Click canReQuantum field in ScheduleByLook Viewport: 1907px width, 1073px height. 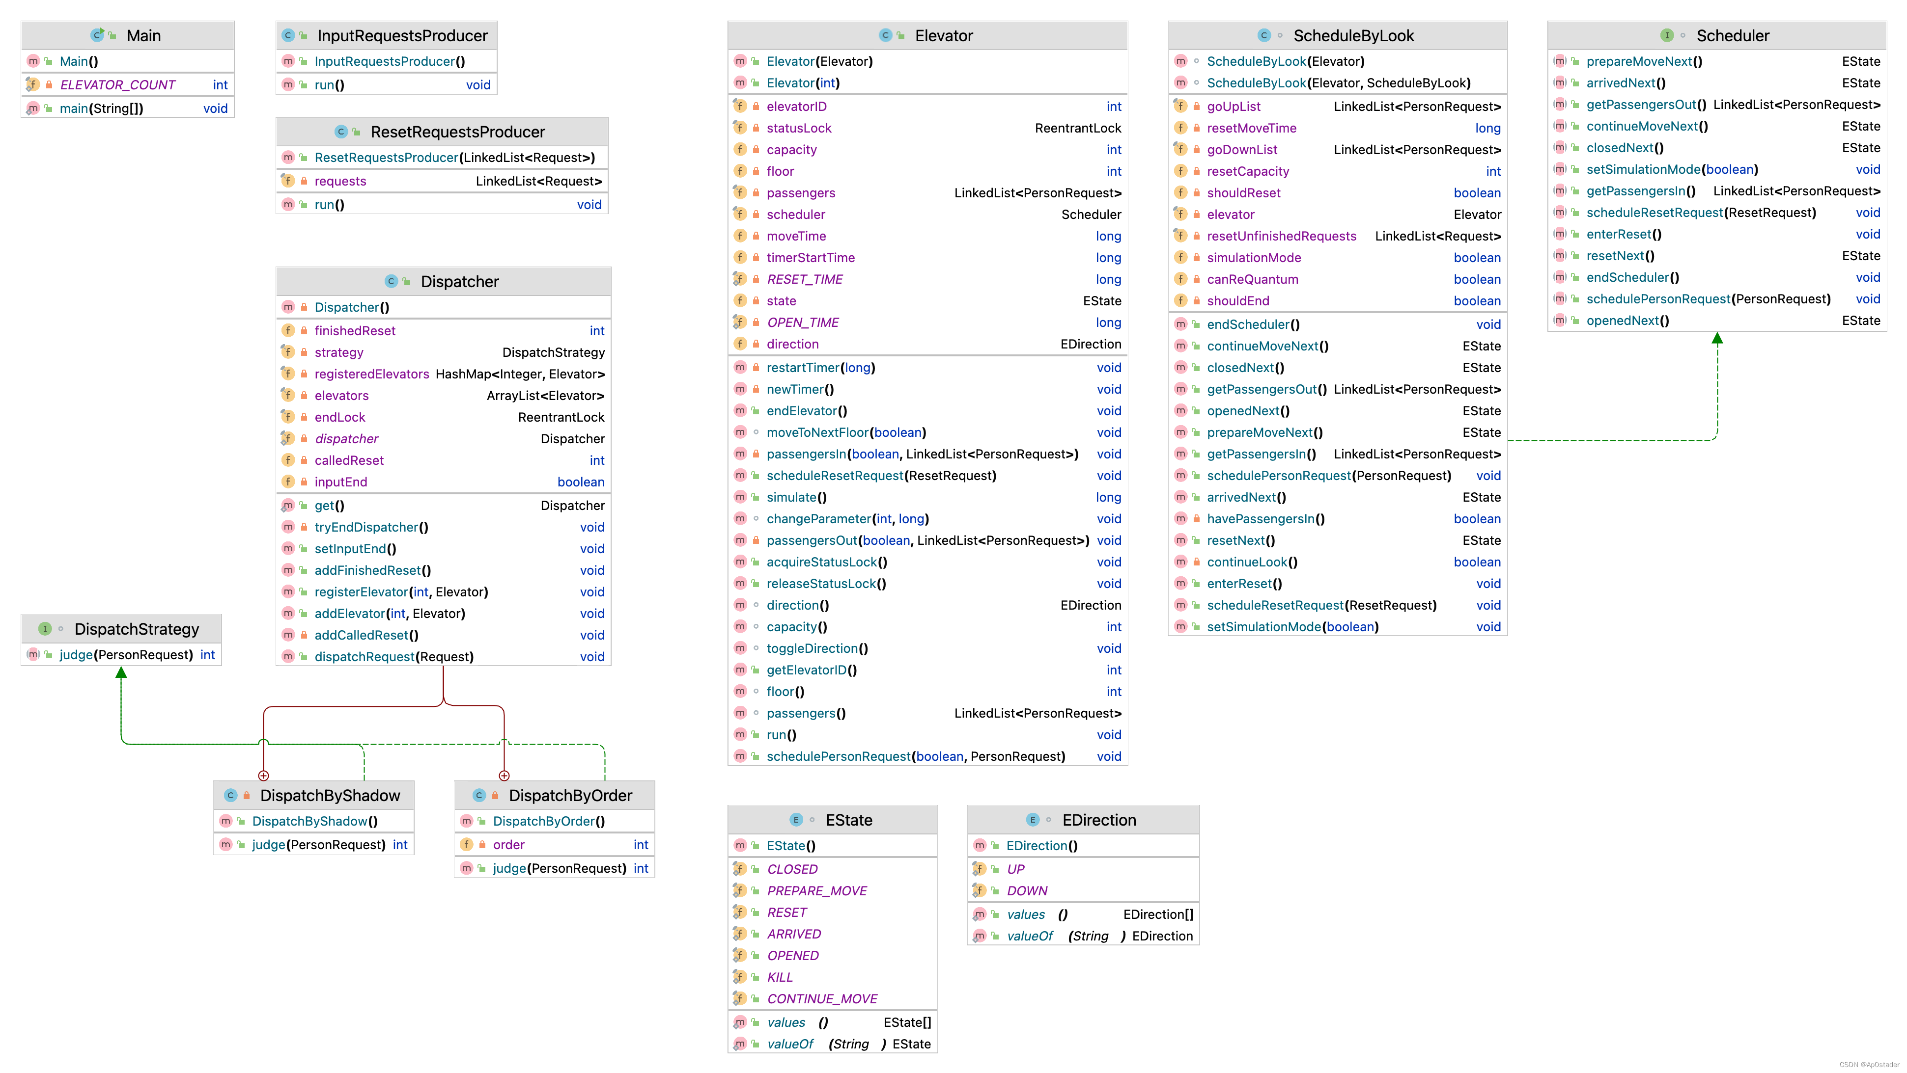coord(1338,279)
